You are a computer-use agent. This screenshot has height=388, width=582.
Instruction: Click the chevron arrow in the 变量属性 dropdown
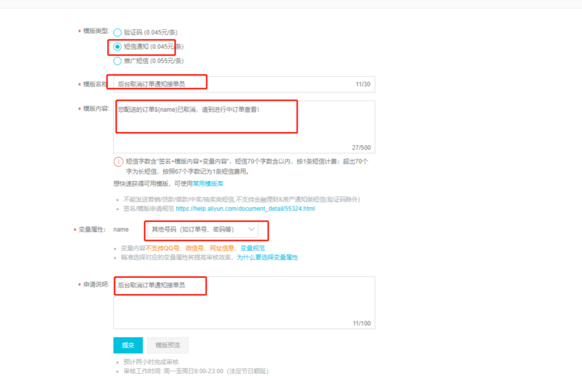point(251,230)
